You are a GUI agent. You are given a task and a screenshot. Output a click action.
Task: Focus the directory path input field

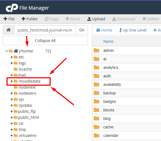[45, 30]
